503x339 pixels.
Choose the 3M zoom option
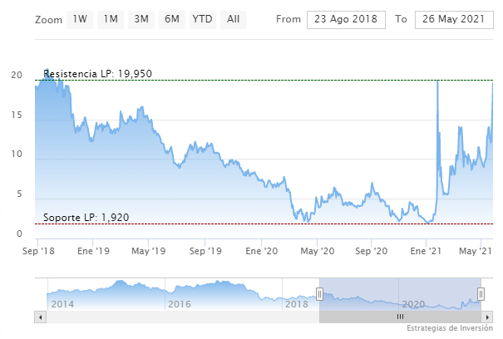tap(141, 18)
